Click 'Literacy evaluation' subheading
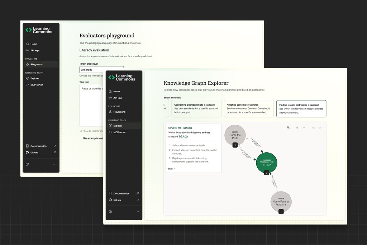367x245 pixels. [x=94, y=50]
